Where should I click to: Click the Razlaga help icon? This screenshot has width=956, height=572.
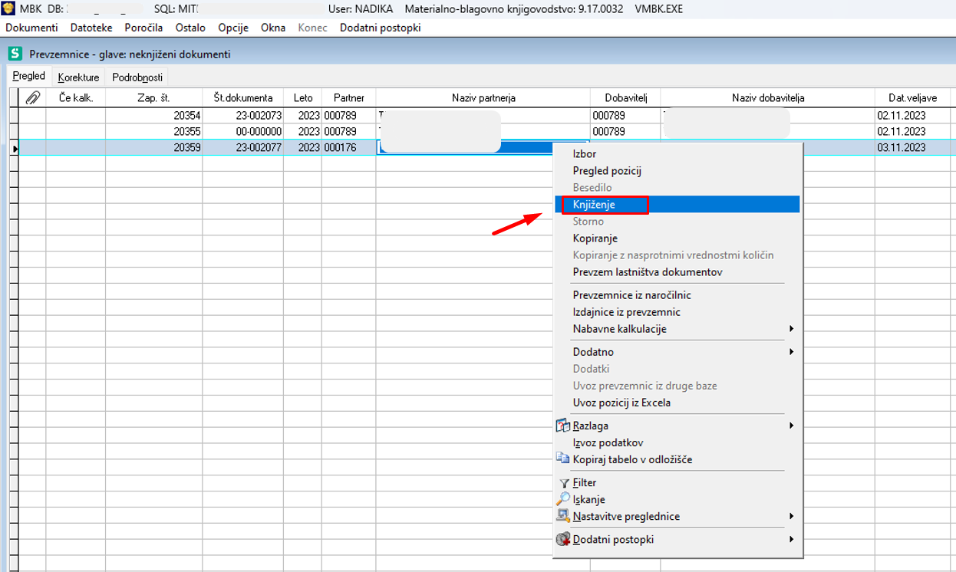[x=563, y=426]
